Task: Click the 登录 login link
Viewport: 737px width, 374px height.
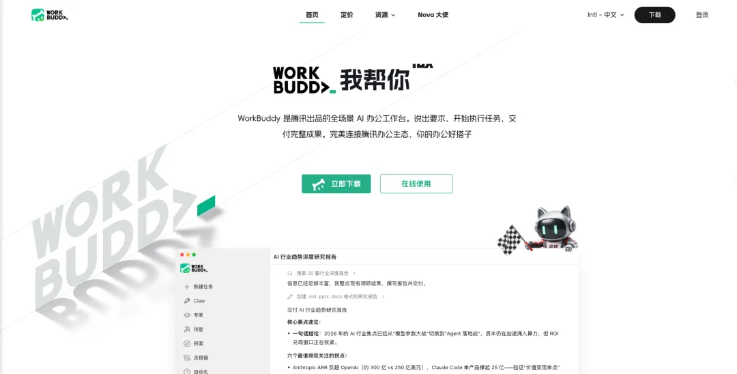Action: tap(702, 15)
